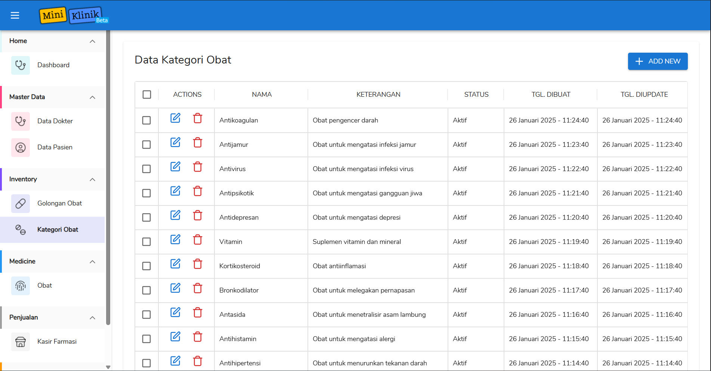
Task: Open the hamburger menu
Action: [x=15, y=15]
